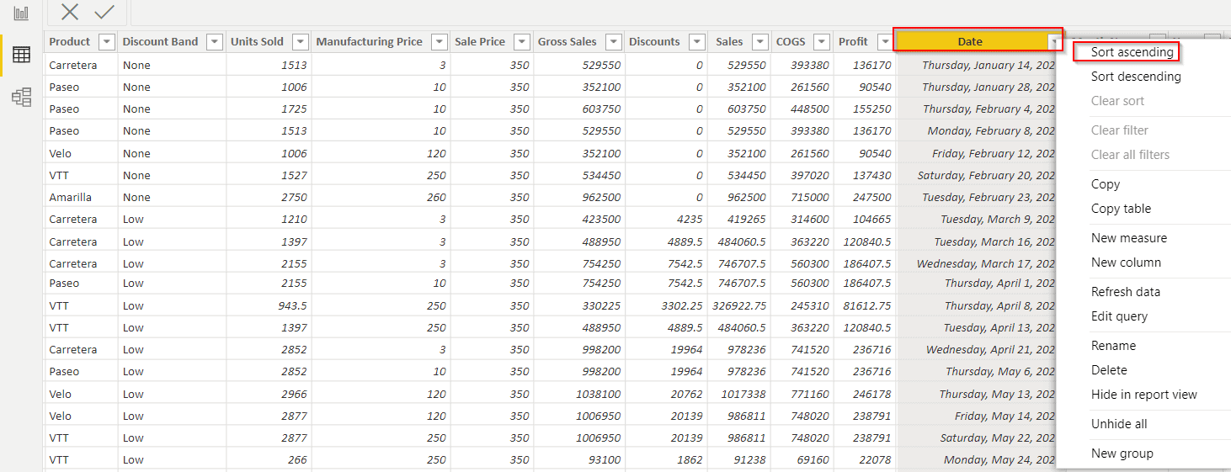The image size is (1231, 472).
Task: Open the Discounts column filter dropdown
Action: point(697,42)
